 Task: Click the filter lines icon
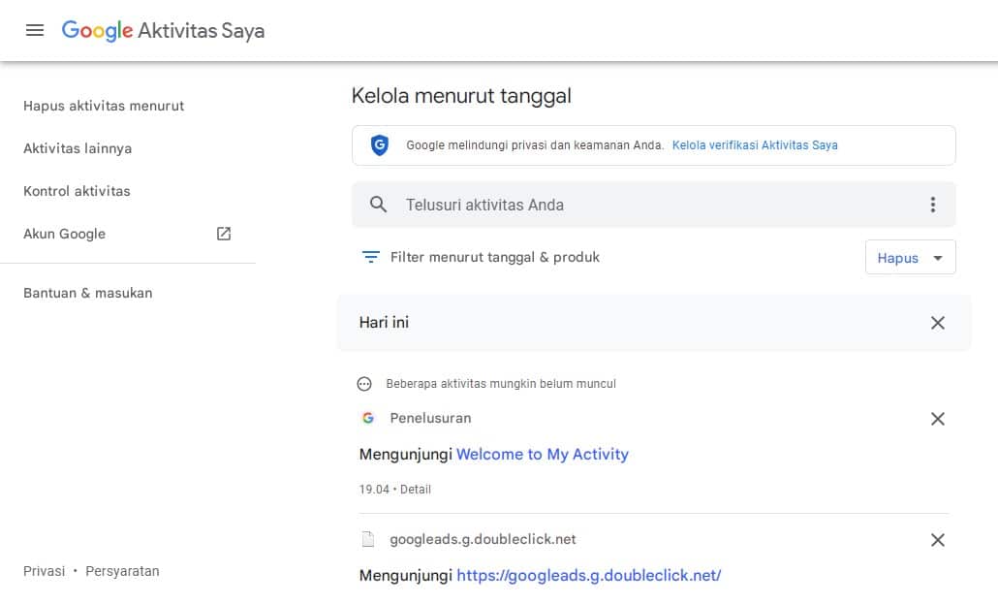coord(370,257)
